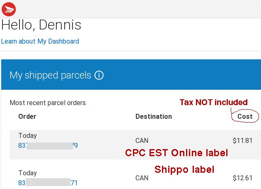Screen dimensions: 261x189
Task: Click the $11.81 cost value
Action: pos(242,140)
